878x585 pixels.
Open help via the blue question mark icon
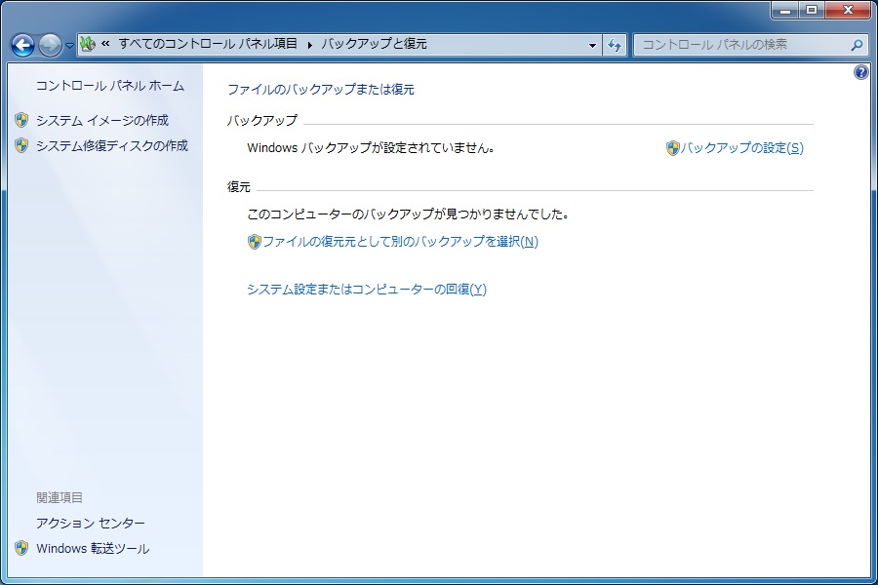(x=859, y=71)
